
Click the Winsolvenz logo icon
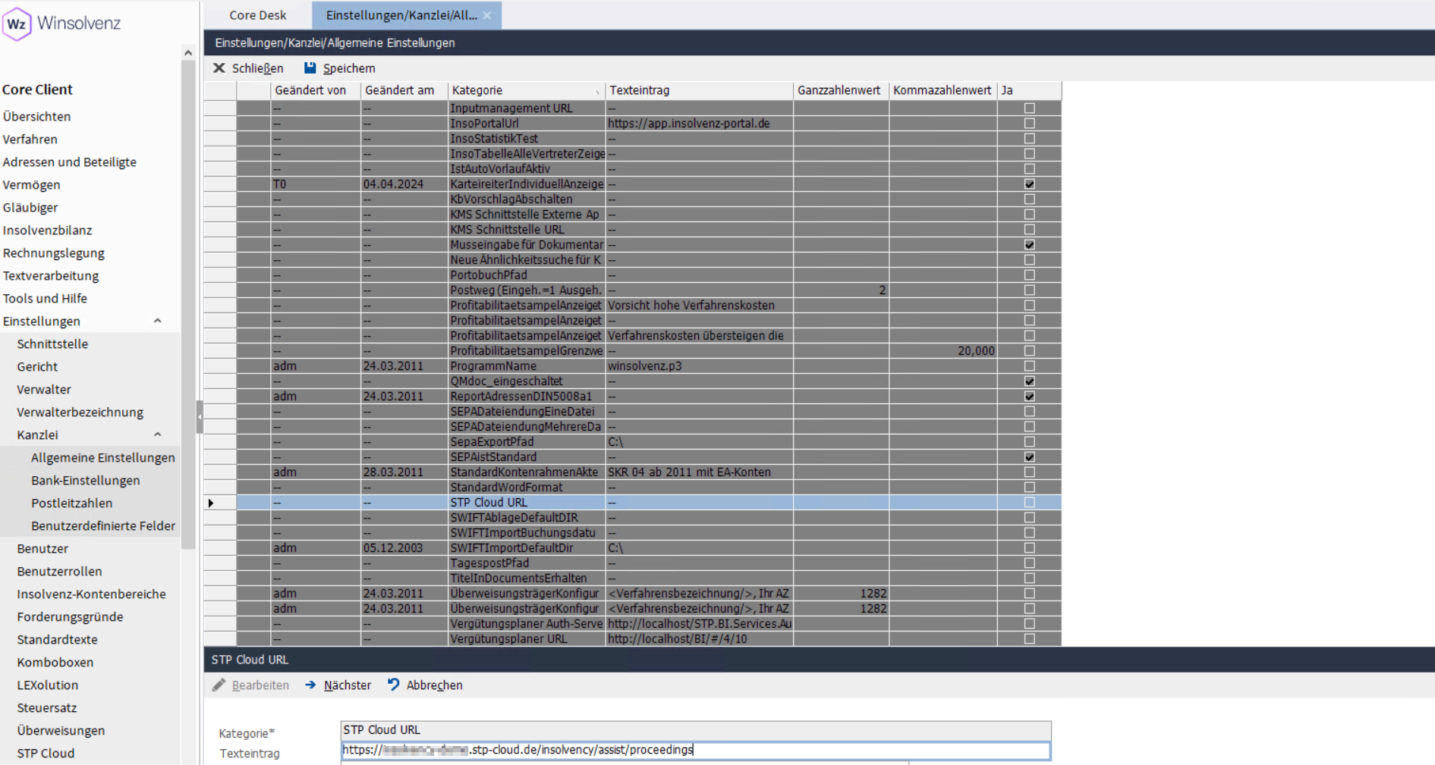point(17,24)
